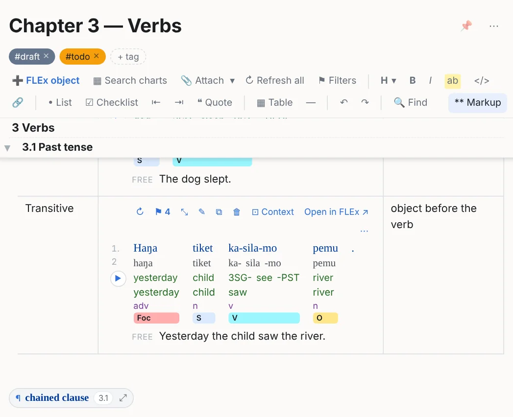This screenshot has width=513, height=417.
Task: Pin this Chapter 3 note
Action: tap(466, 25)
